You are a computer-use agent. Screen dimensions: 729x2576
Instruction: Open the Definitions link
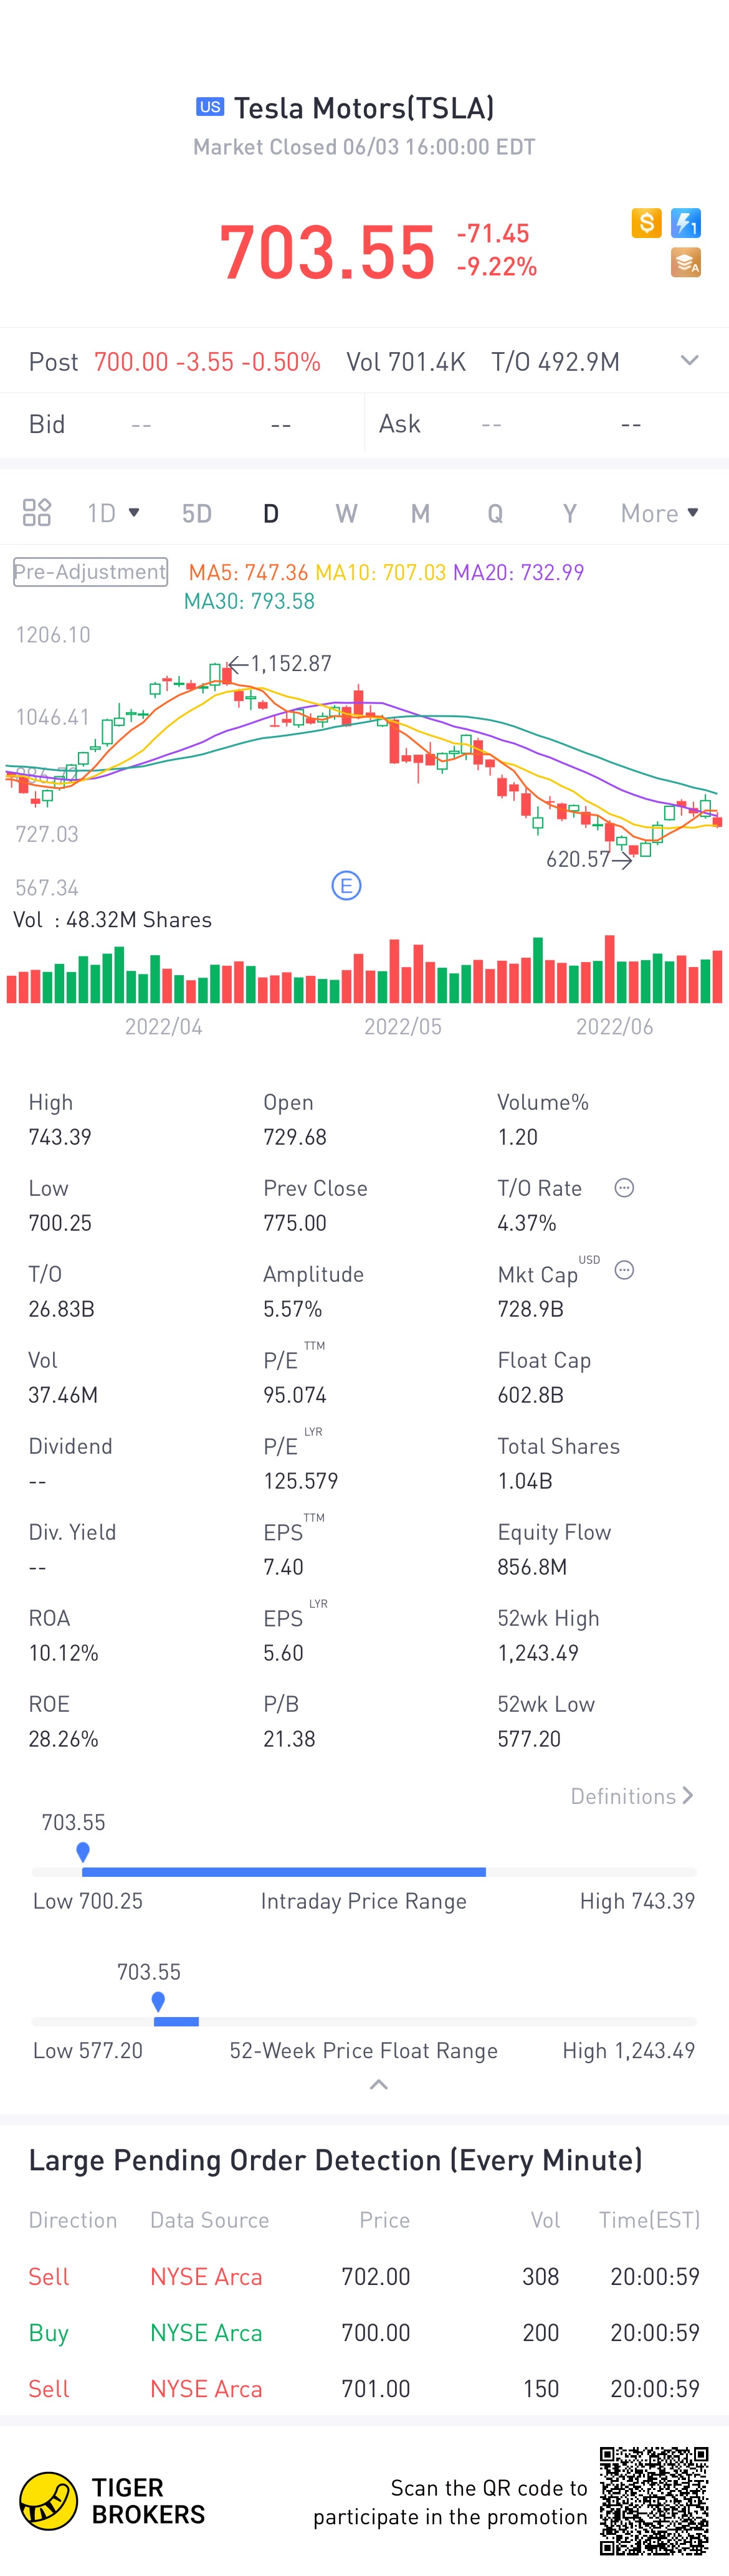631,1796
